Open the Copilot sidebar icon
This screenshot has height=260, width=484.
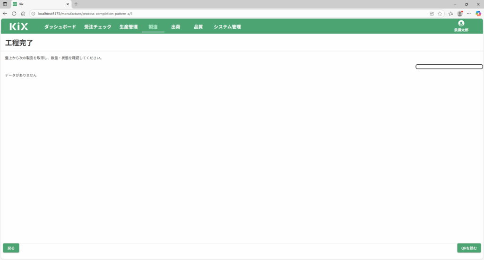pyautogui.click(x=478, y=14)
